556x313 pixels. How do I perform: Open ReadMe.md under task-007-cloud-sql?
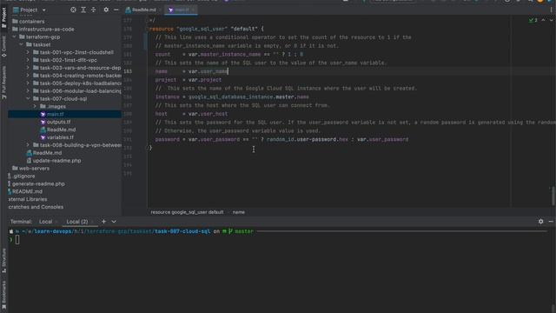(61, 130)
